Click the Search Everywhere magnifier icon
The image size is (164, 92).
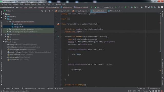pos(159,7)
